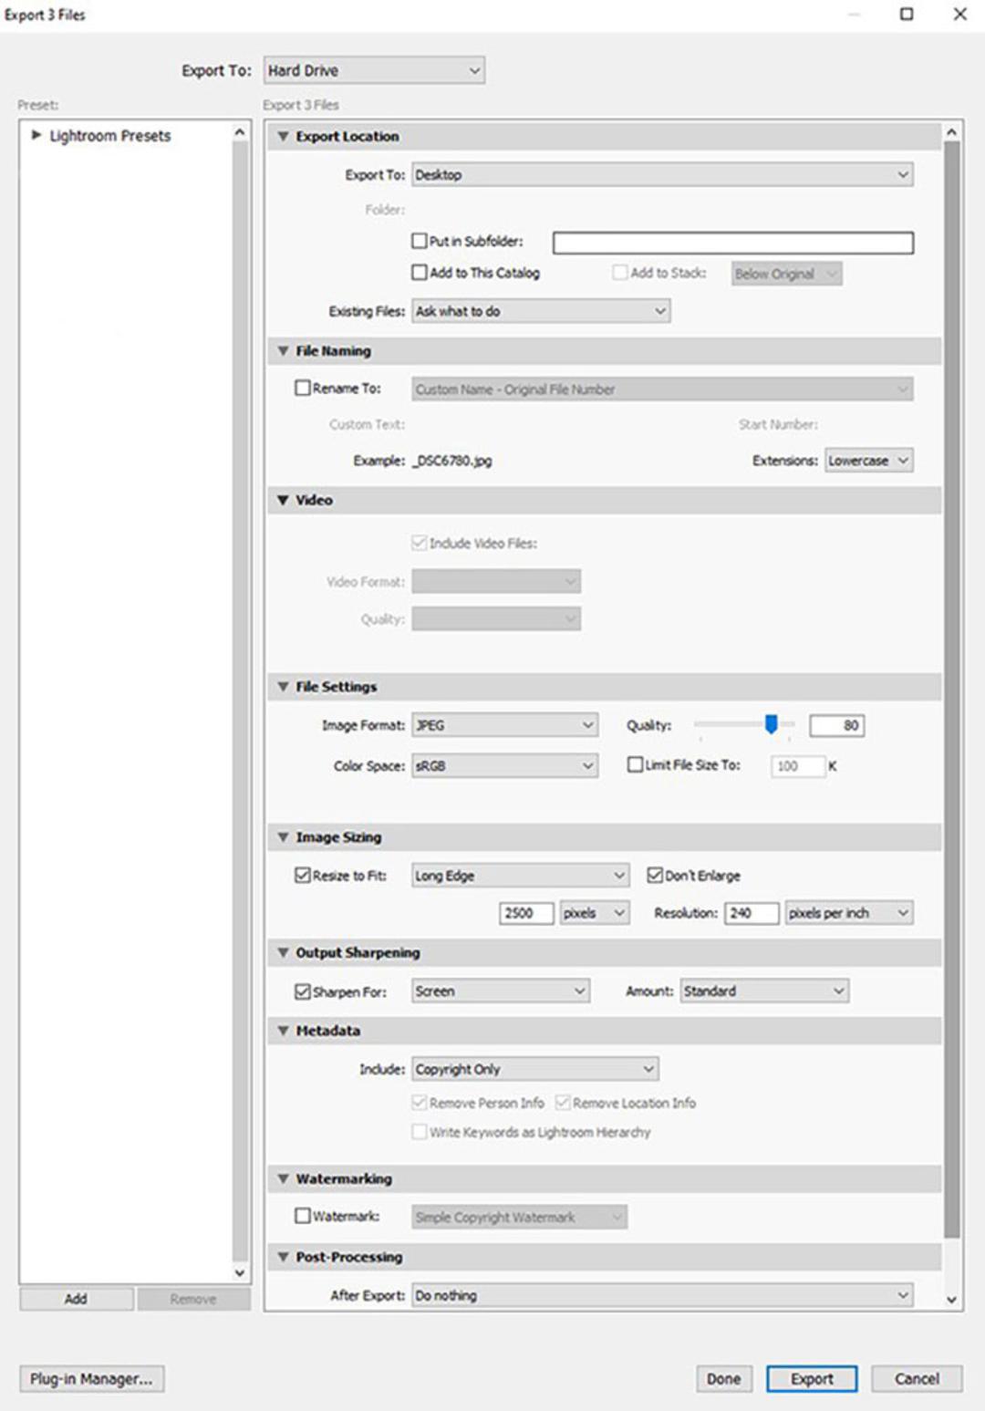This screenshot has width=985, height=1411.
Task: Collapse the Watermarking section triangle
Action: (283, 1179)
